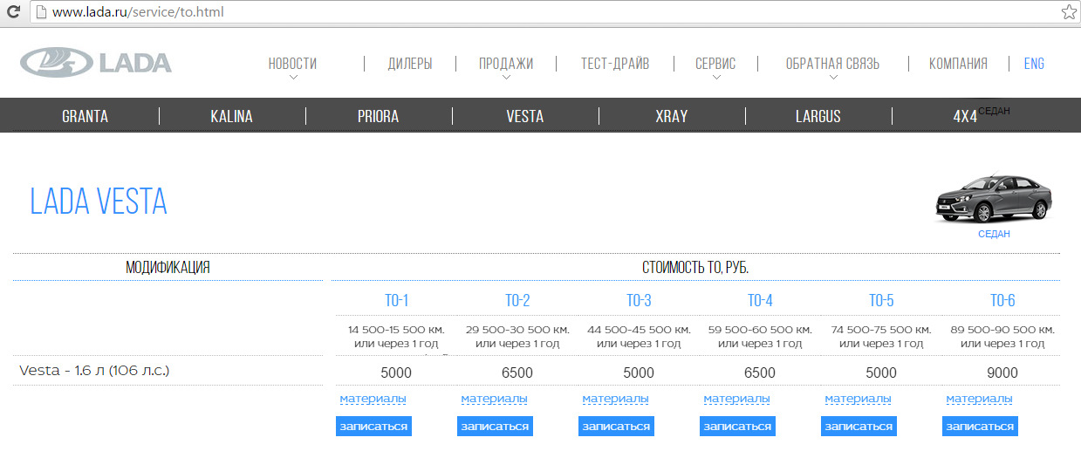The image size is (1081, 458).
Task: Click записаться button for ТО-5
Action: pos(859,426)
